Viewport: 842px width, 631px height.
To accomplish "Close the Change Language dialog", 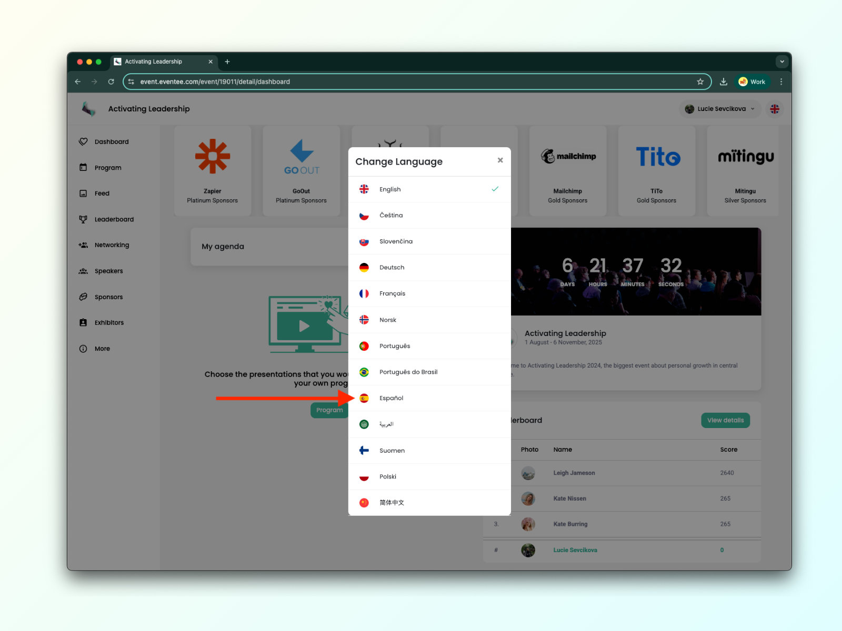I will click(x=500, y=160).
